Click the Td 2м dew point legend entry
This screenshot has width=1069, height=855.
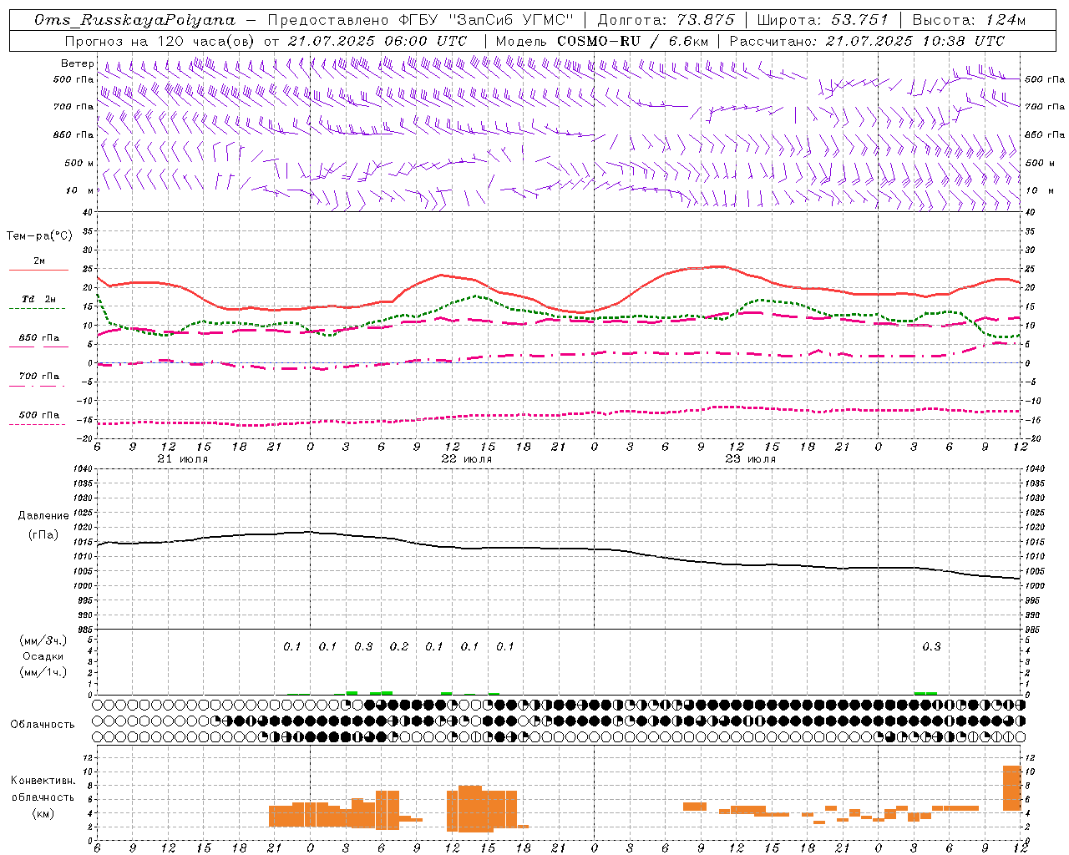tap(38, 299)
